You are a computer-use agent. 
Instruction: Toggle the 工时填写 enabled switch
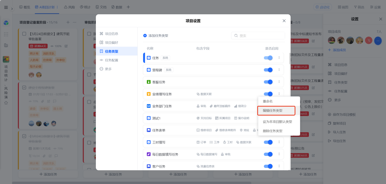click(x=268, y=142)
